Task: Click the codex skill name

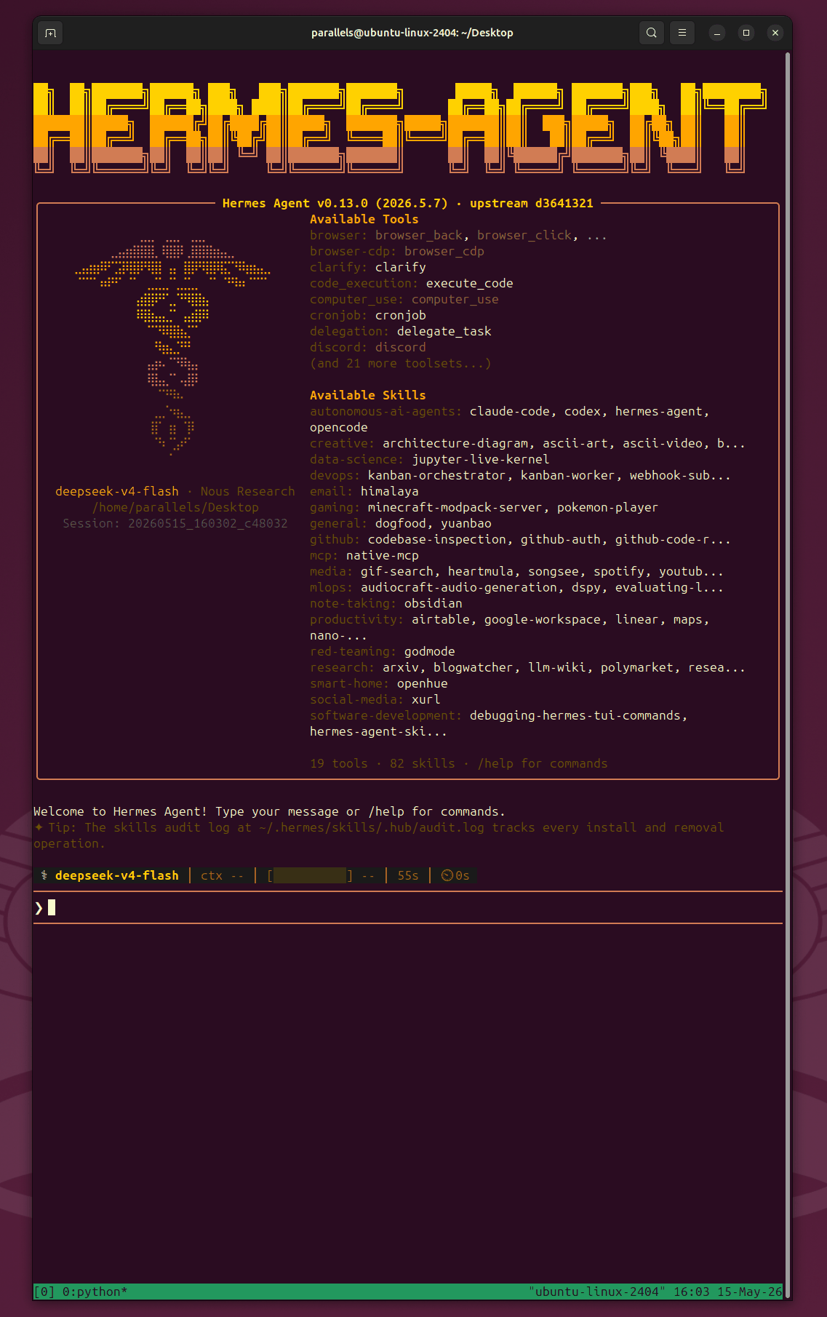Action: pos(583,411)
